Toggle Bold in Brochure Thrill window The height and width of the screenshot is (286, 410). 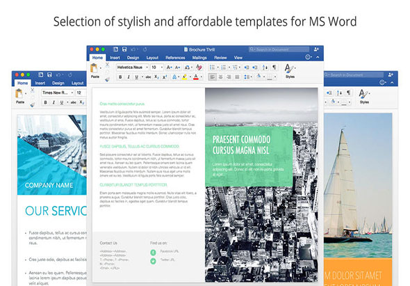120,77
